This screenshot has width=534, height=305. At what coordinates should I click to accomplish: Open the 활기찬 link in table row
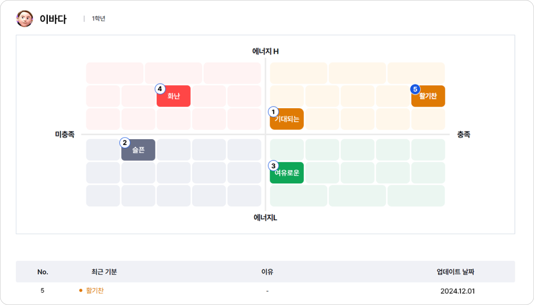95,291
